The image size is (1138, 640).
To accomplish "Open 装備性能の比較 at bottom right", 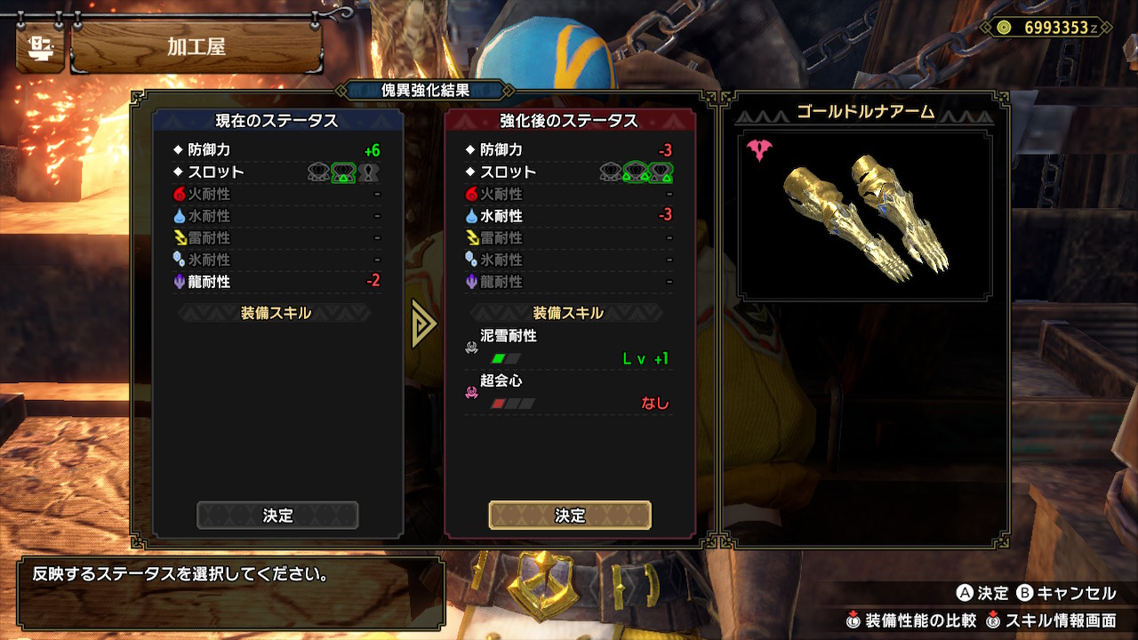I will tap(911, 620).
